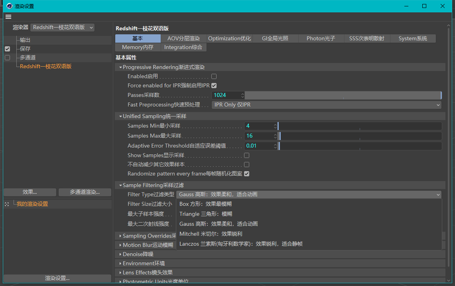Collapse Progressive Rendering渐进式渲染 section
The width and height of the screenshot is (455, 286).
[x=120, y=67]
